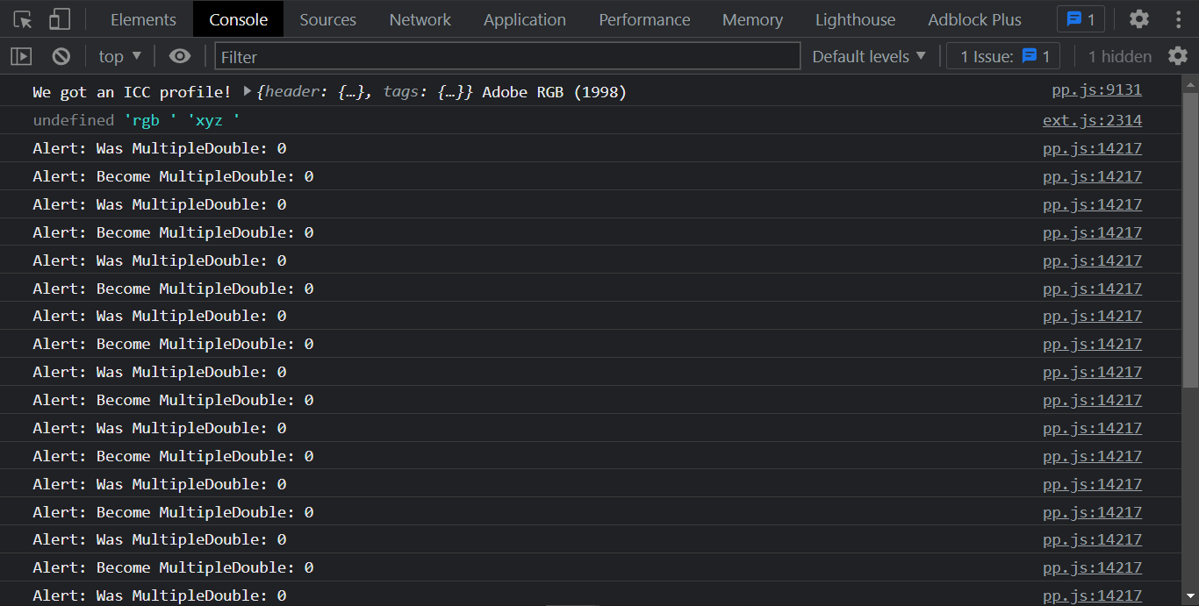Create a live expression with eye icon
Screen dimensions: 1199x606
click(179, 55)
